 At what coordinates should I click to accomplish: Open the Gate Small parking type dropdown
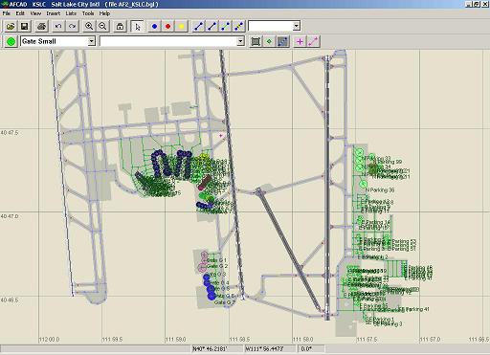coord(92,41)
